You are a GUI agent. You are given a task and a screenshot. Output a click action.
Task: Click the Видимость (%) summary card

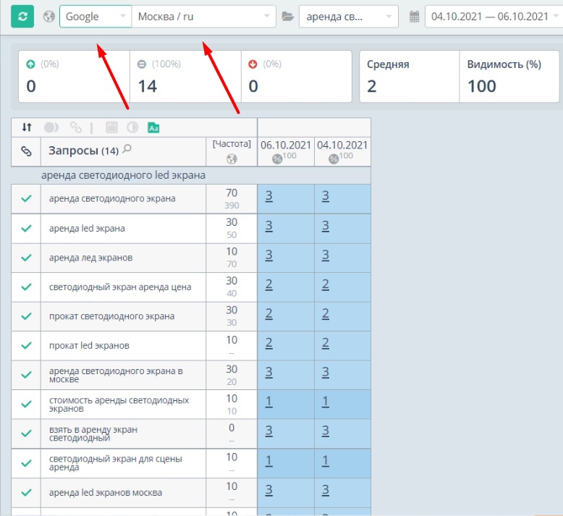[x=509, y=76]
